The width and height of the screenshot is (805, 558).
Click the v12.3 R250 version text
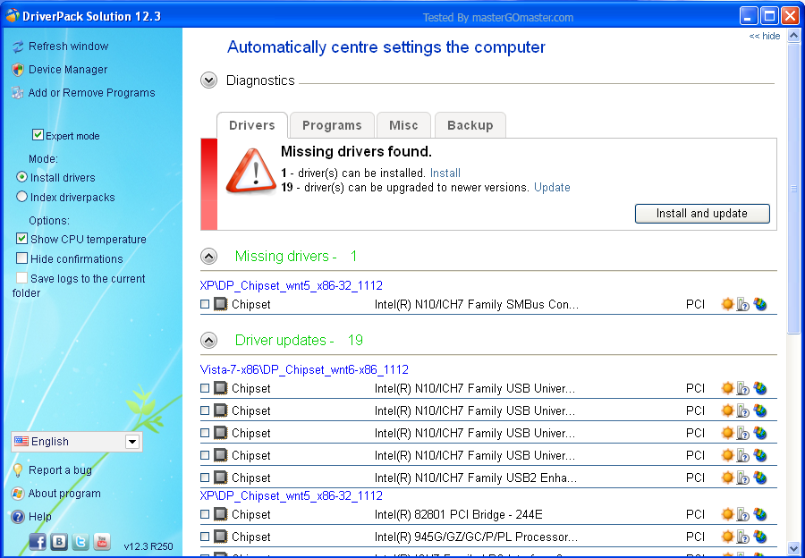[x=148, y=546]
